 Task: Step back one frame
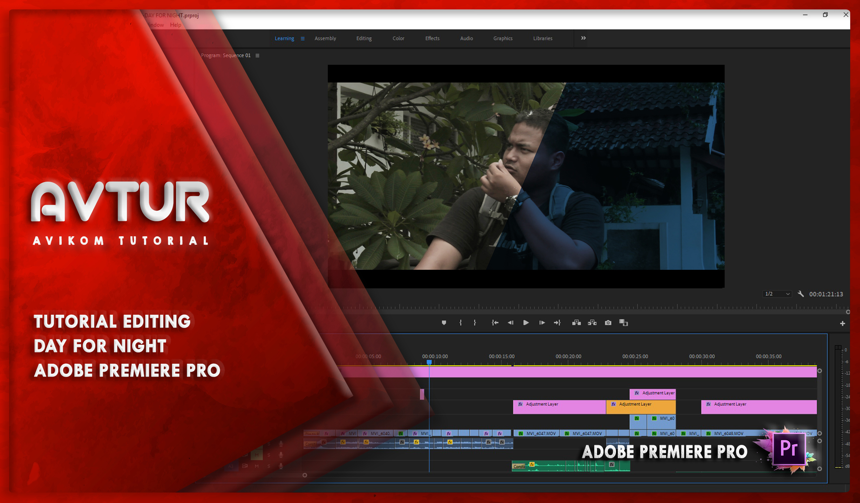[510, 323]
